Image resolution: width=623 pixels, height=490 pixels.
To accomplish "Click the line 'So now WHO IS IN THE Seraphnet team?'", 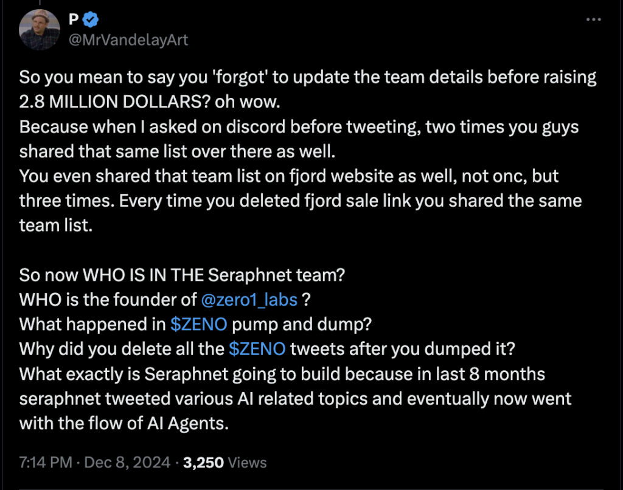I will tap(182, 275).
